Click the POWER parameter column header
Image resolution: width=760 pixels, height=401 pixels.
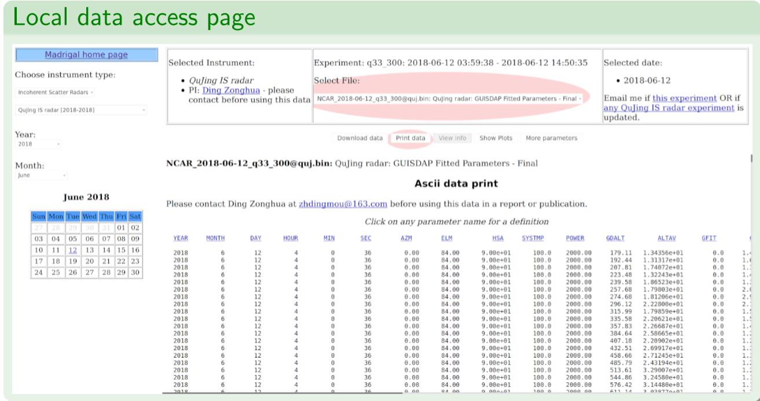click(x=575, y=238)
